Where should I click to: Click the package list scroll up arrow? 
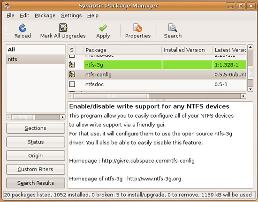pos(250,47)
